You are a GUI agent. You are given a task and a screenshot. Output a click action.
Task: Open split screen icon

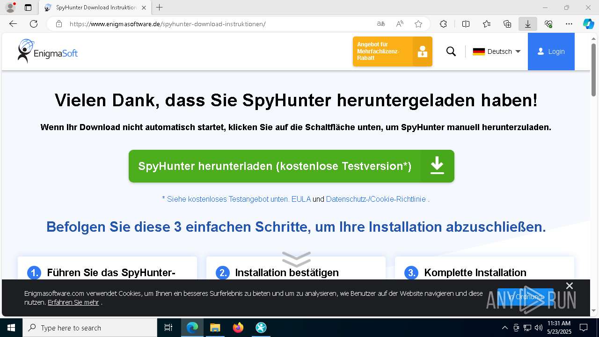coord(466,24)
